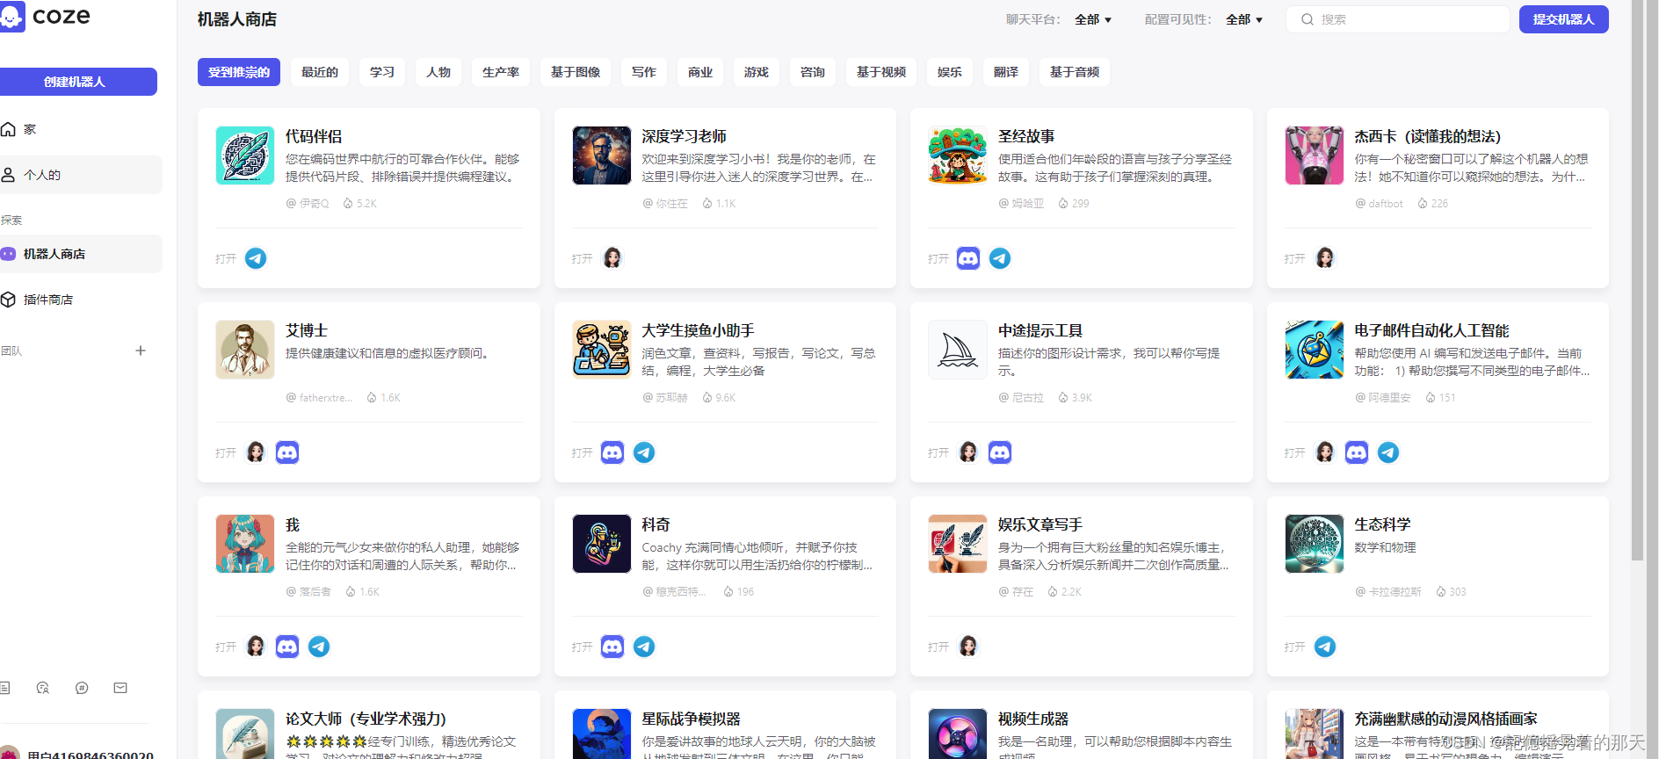Select the 基于图像 category tab
1659x759 pixels.
[576, 72]
